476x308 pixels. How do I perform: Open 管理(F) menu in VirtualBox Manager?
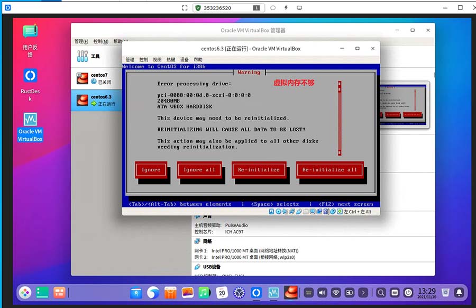pyautogui.click(x=81, y=41)
